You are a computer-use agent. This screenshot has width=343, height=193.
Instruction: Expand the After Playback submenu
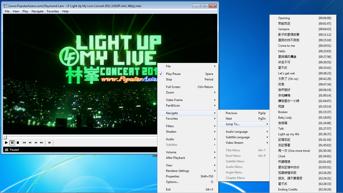tap(188, 158)
